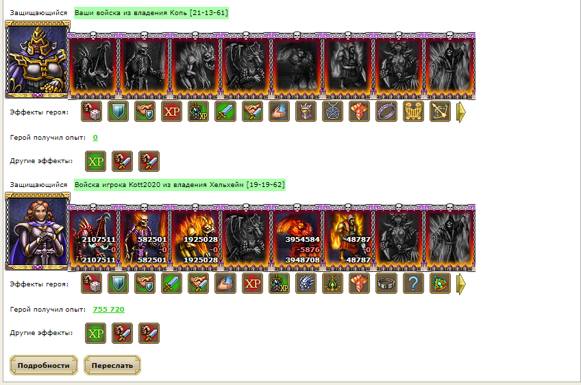Select the crowned helmet effect icon
Screen dimensions: 581x385
click(x=306, y=112)
